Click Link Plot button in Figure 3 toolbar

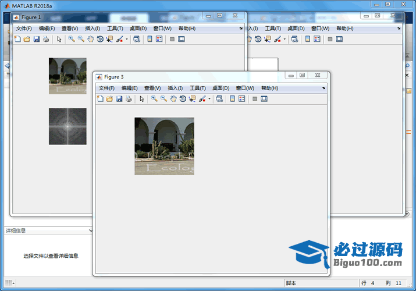point(219,99)
